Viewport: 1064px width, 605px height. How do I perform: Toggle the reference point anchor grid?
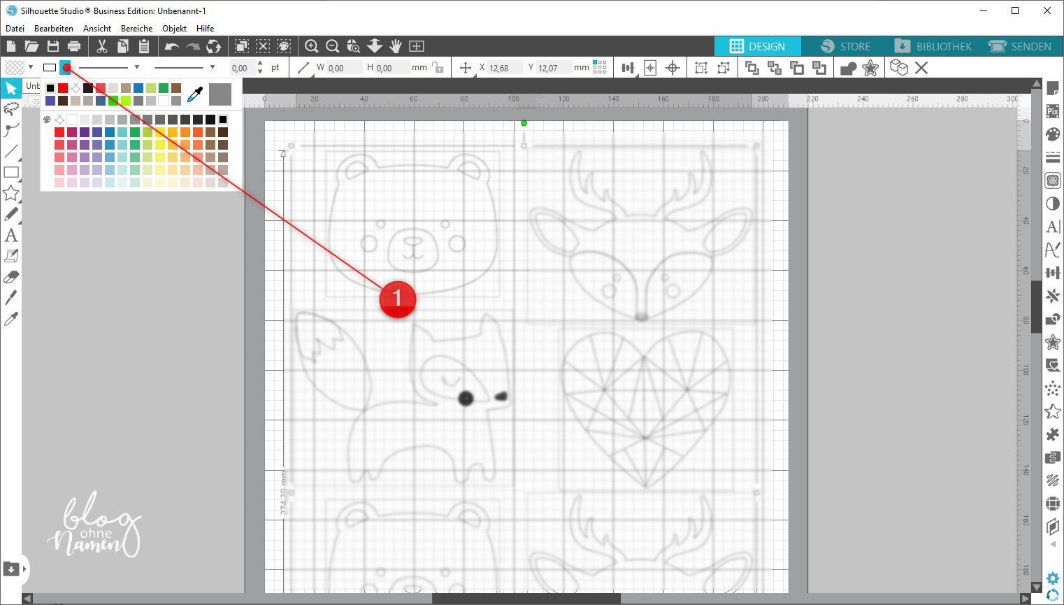(x=600, y=67)
